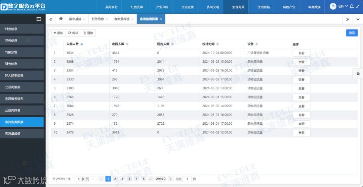Open 好人好事信息 in the sidebar
The width and height of the screenshot is (363, 187).
[22, 75]
